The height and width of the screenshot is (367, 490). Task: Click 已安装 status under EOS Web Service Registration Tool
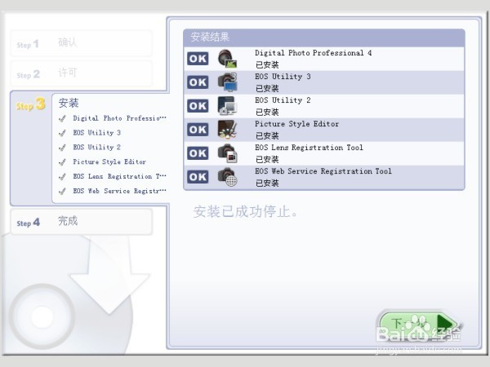point(267,183)
